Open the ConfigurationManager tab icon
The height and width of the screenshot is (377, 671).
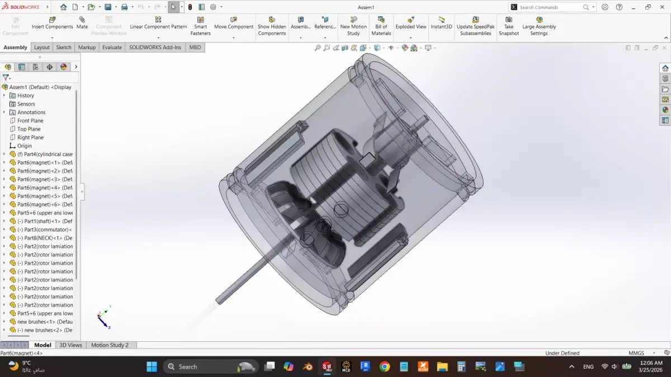(36, 67)
